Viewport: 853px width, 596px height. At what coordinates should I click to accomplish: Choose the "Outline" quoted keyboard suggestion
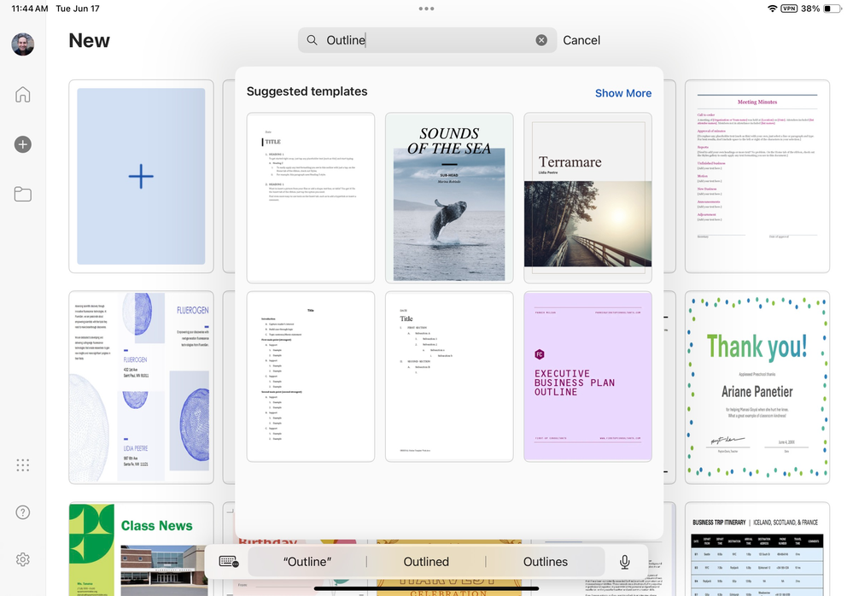pos(307,562)
